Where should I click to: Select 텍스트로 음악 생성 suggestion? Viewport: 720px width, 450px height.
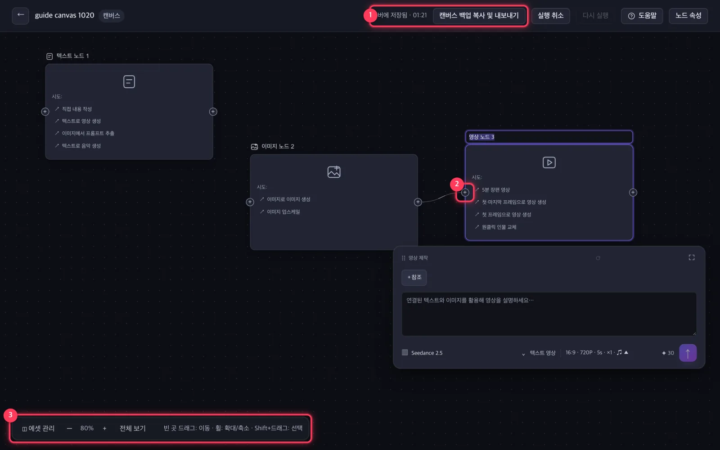tap(78, 146)
